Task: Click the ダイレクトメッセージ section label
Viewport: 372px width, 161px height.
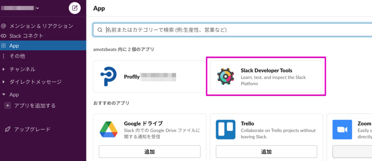Action: 36,82
